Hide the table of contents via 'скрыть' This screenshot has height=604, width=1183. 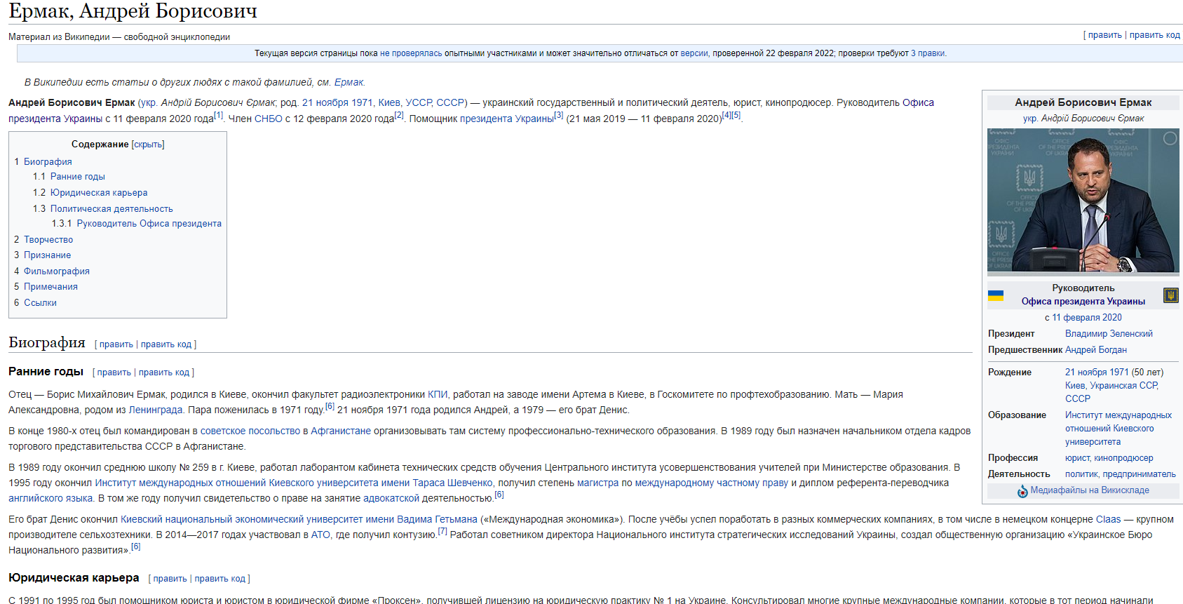pos(148,145)
